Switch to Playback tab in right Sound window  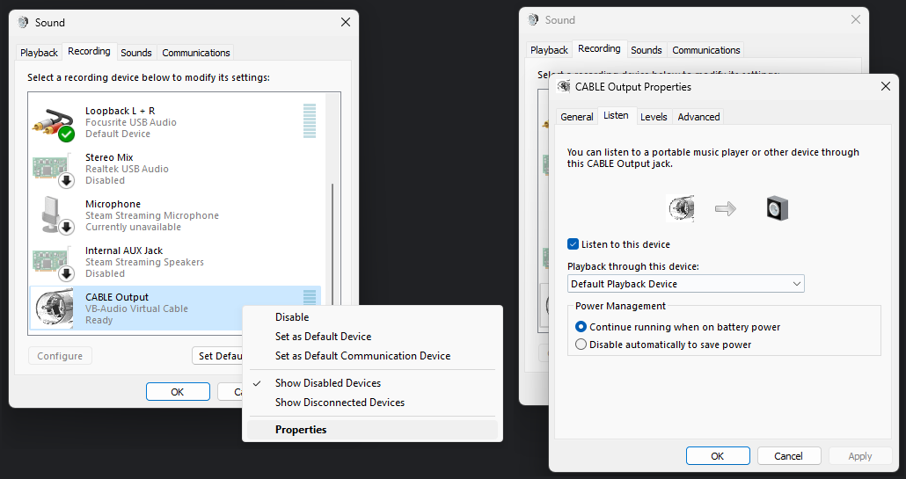point(549,50)
